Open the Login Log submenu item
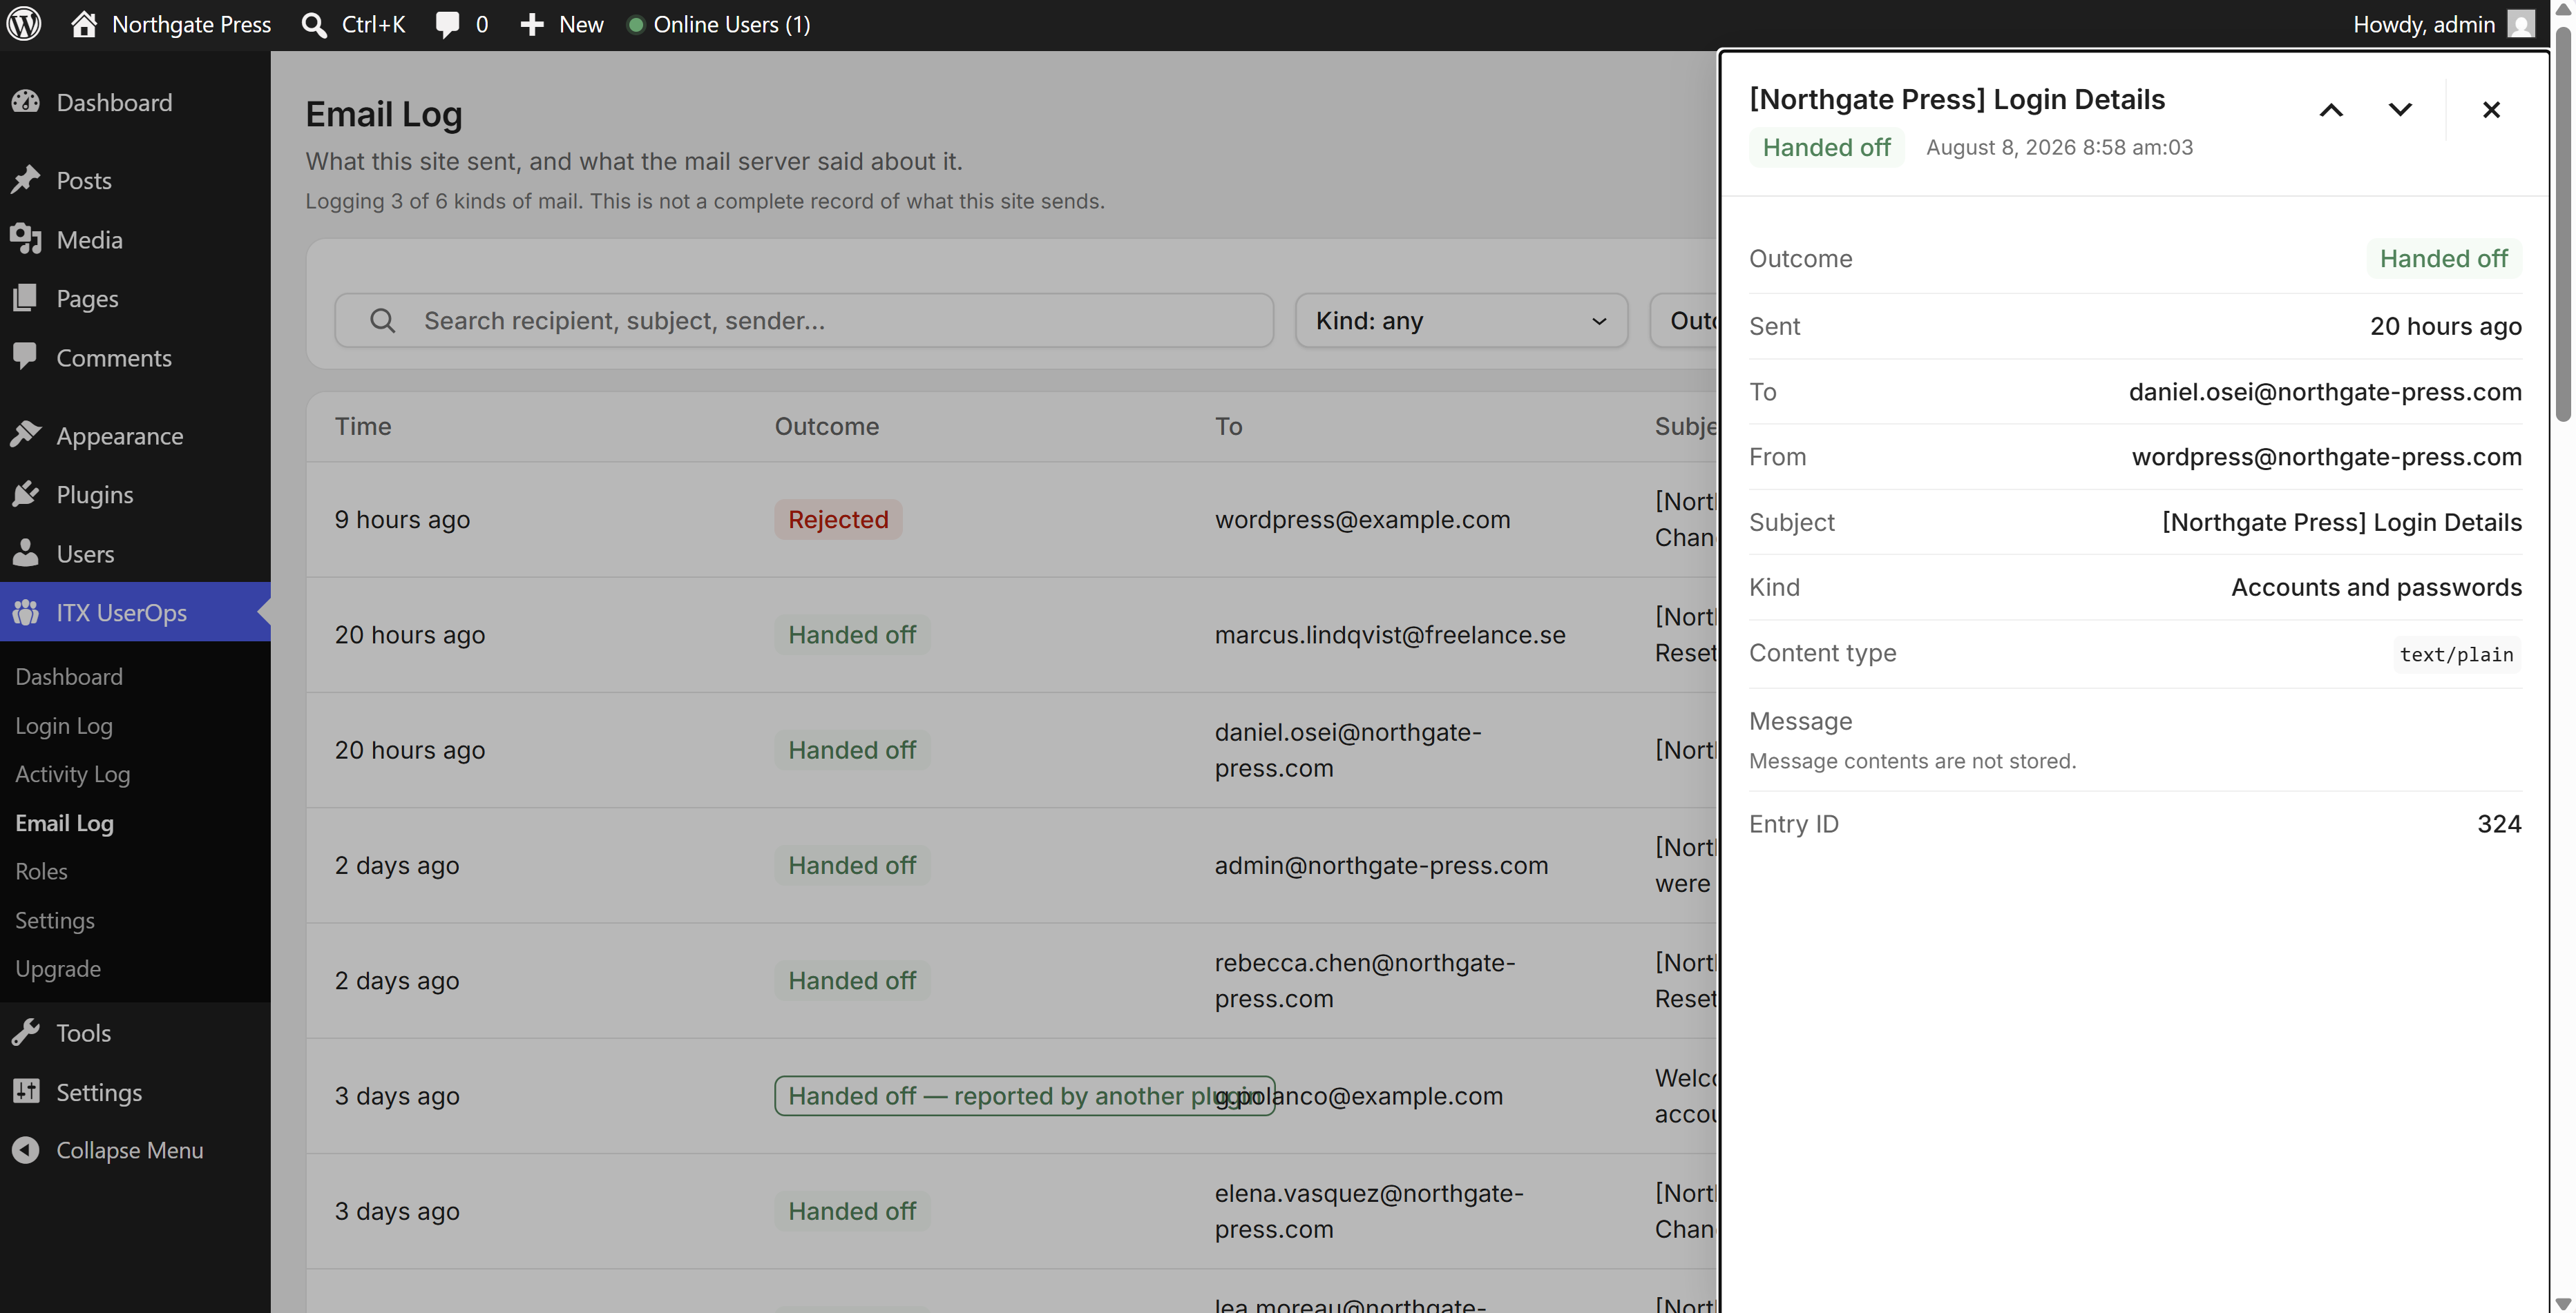The image size is (2576, 1313). tap(64, 726)
